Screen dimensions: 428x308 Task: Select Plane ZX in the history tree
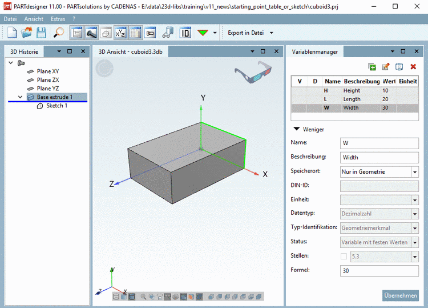point(48,80)
